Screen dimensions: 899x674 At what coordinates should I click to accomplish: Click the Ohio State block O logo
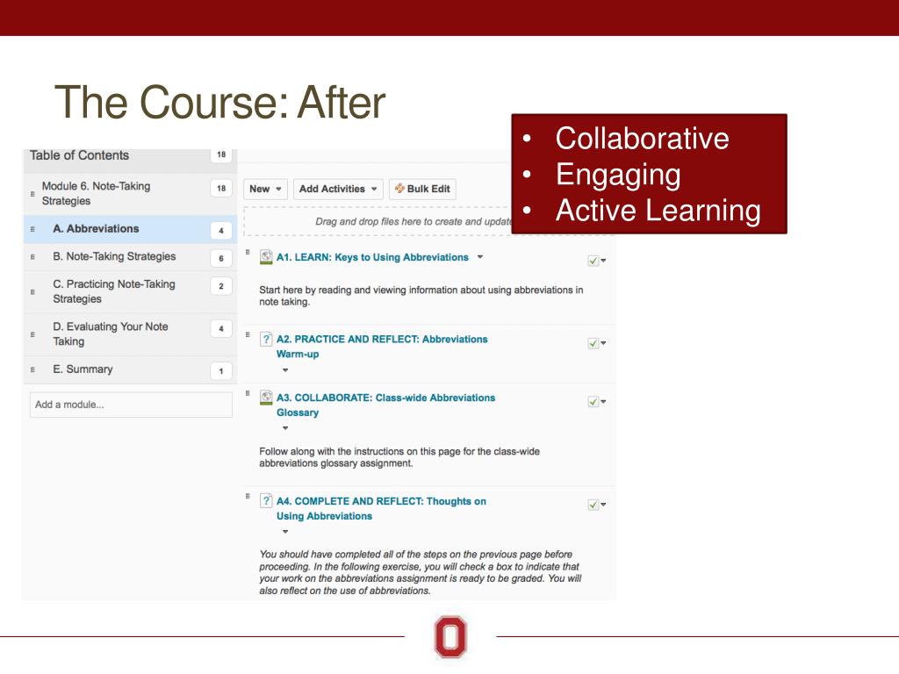[450, 637]
